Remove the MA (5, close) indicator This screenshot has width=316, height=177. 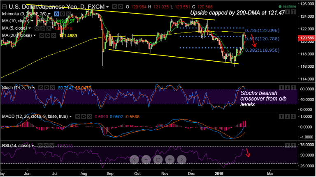click(x=49, y=28)
